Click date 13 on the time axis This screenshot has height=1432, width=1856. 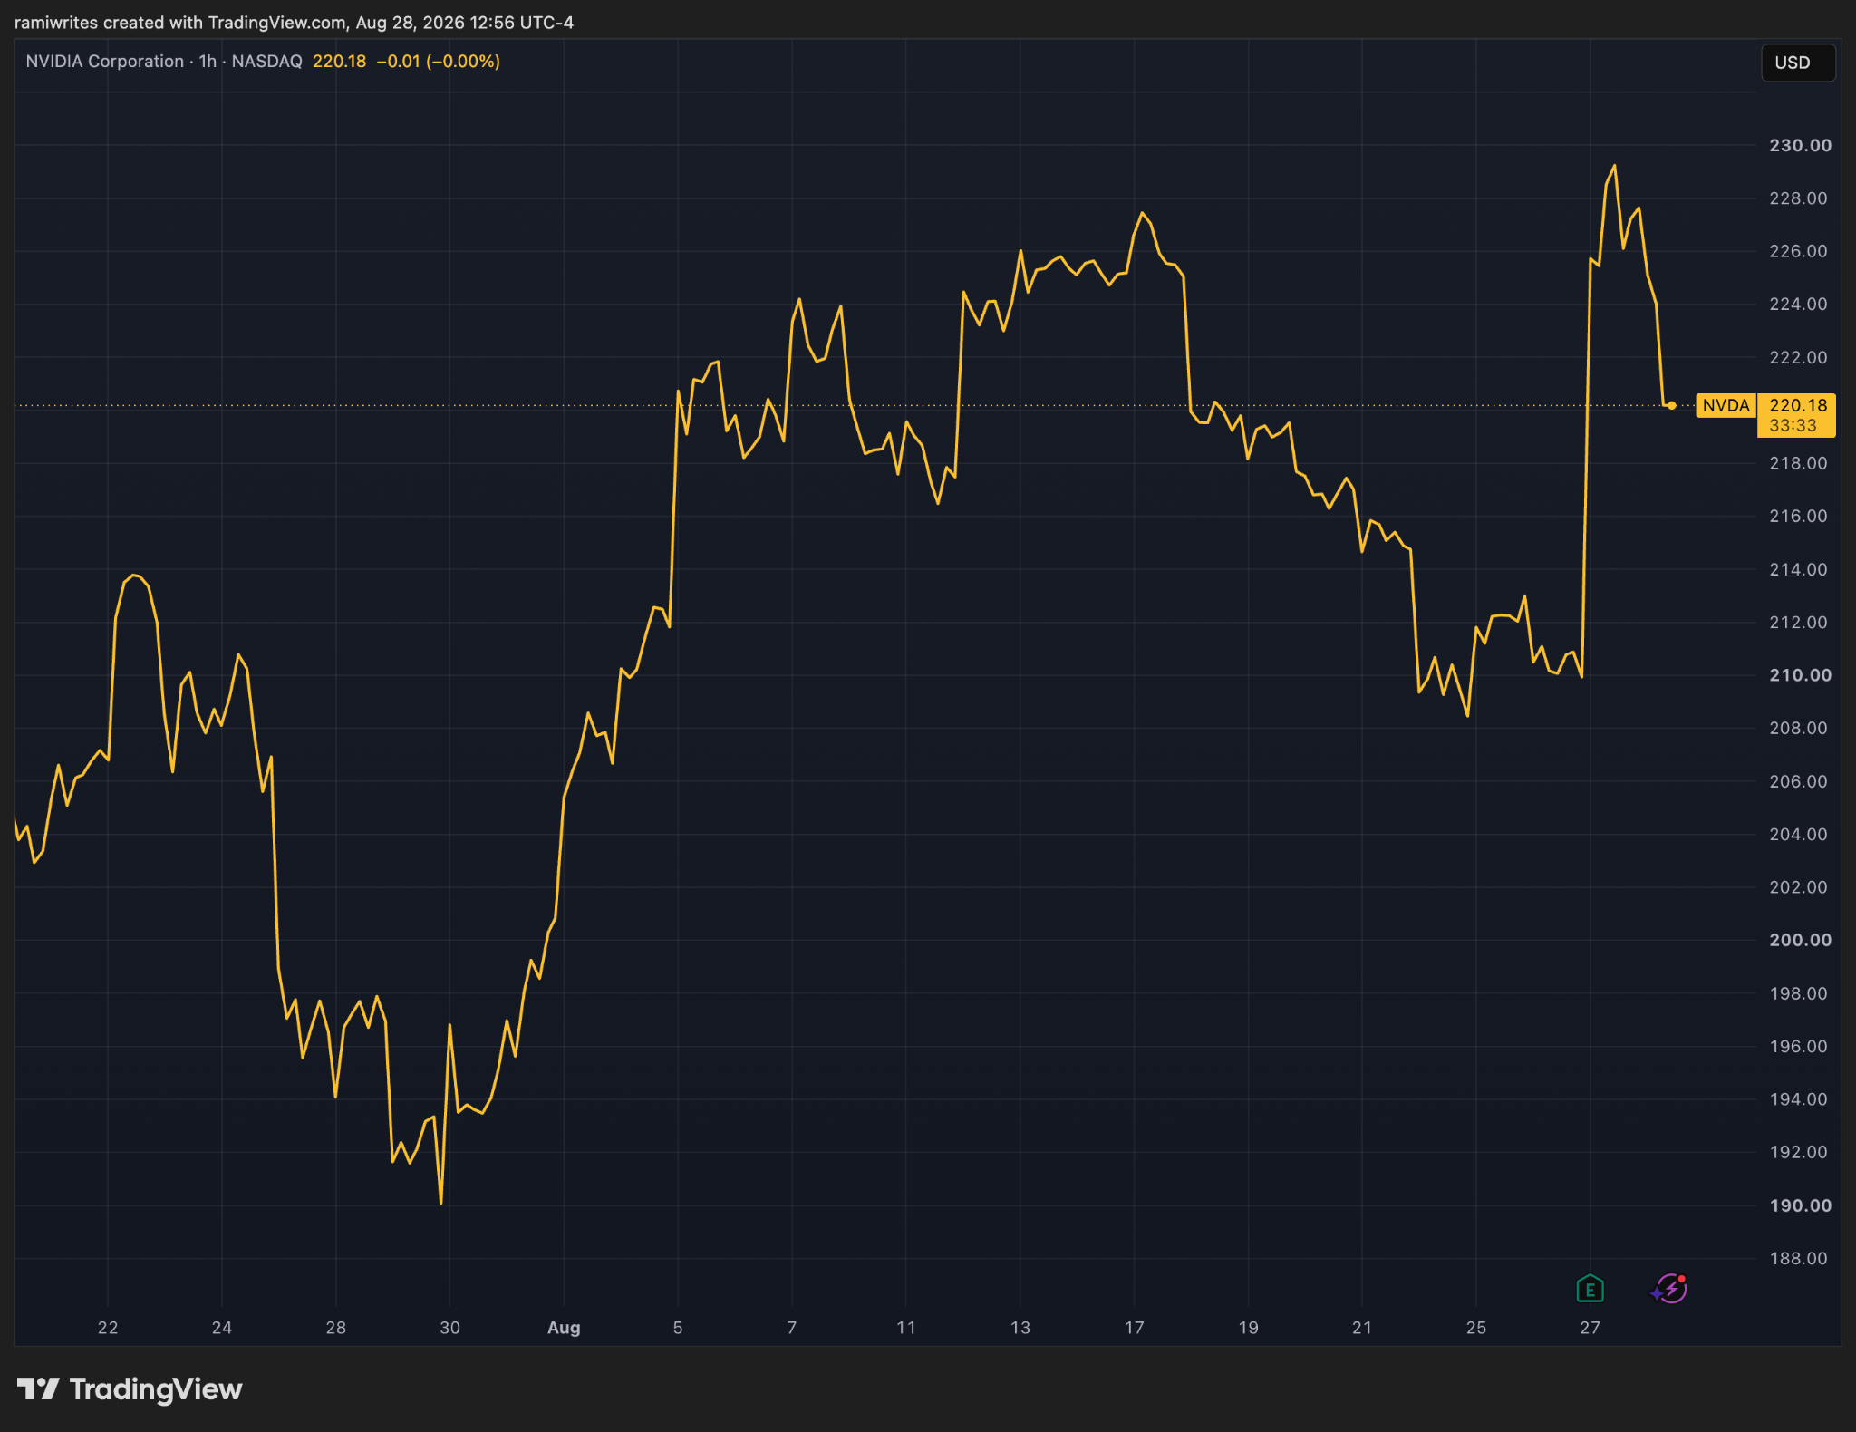tap(1020, 1328)
